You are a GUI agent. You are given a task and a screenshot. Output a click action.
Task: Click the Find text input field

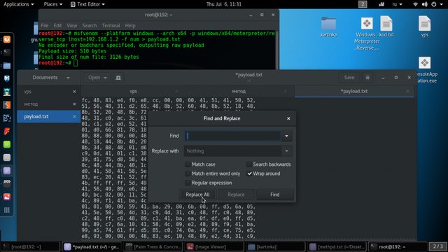(x=232, y=136)
